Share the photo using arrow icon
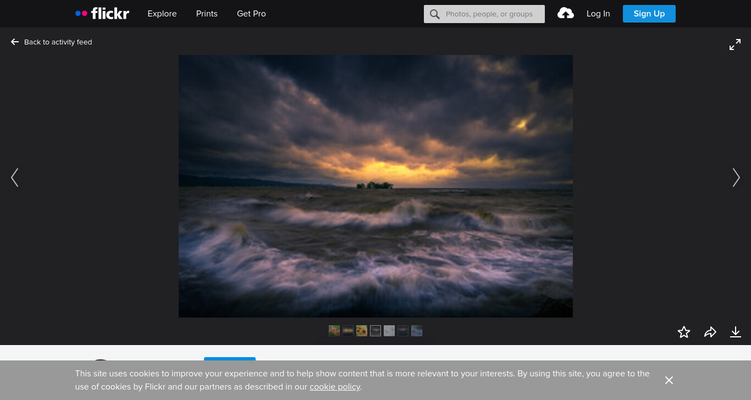Image resolution: width=751 pixels, height=400 pixels. (x=710, y=332)
